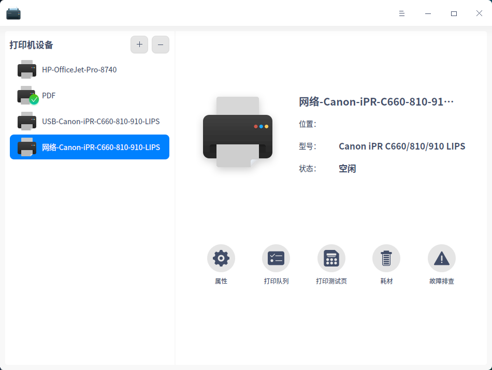Print a test page using 打印测试页 icon
Screen dimensions: 492x370
(x=331, y=258)
